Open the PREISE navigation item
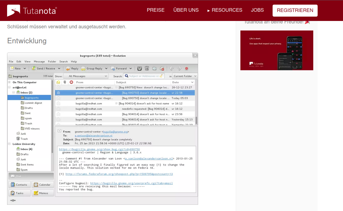 (156, 10)
